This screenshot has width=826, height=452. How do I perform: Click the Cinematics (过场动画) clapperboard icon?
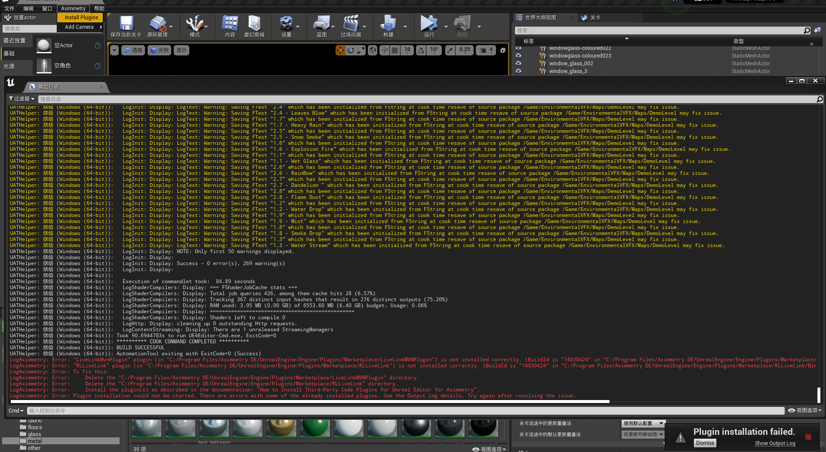pyautogui.click(x=351, y=24)
